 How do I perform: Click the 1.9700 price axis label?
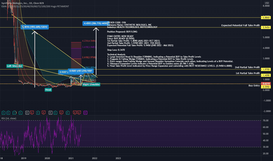(266, 69)
